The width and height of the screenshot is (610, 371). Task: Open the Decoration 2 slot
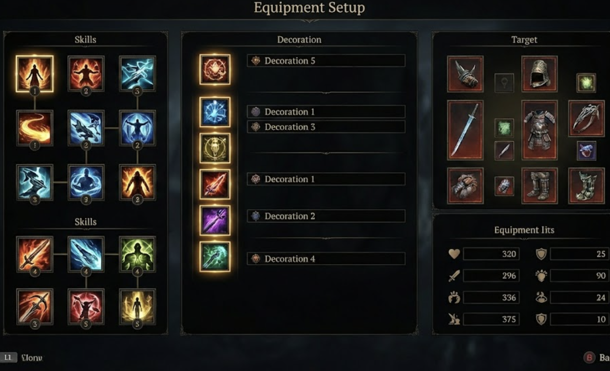[326, 216]
